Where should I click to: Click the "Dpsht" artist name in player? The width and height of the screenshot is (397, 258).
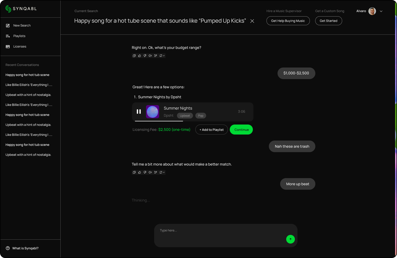[x=169, y=116]
